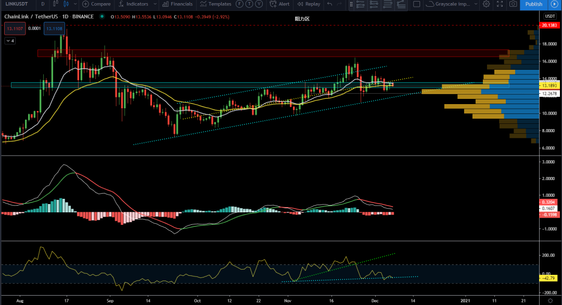Image resolution: width=562 pixels, height=305 pixels.
Task: Click the Publish button
Action: tap(533, 4)
